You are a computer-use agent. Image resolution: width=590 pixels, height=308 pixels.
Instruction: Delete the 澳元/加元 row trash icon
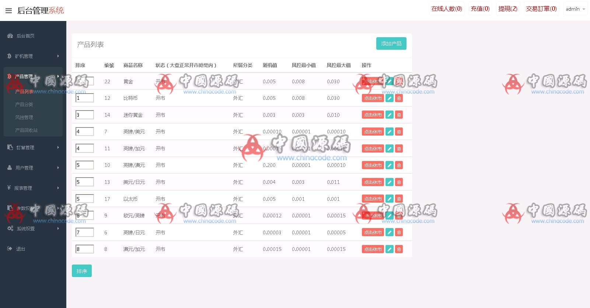(x=399, y=249)
